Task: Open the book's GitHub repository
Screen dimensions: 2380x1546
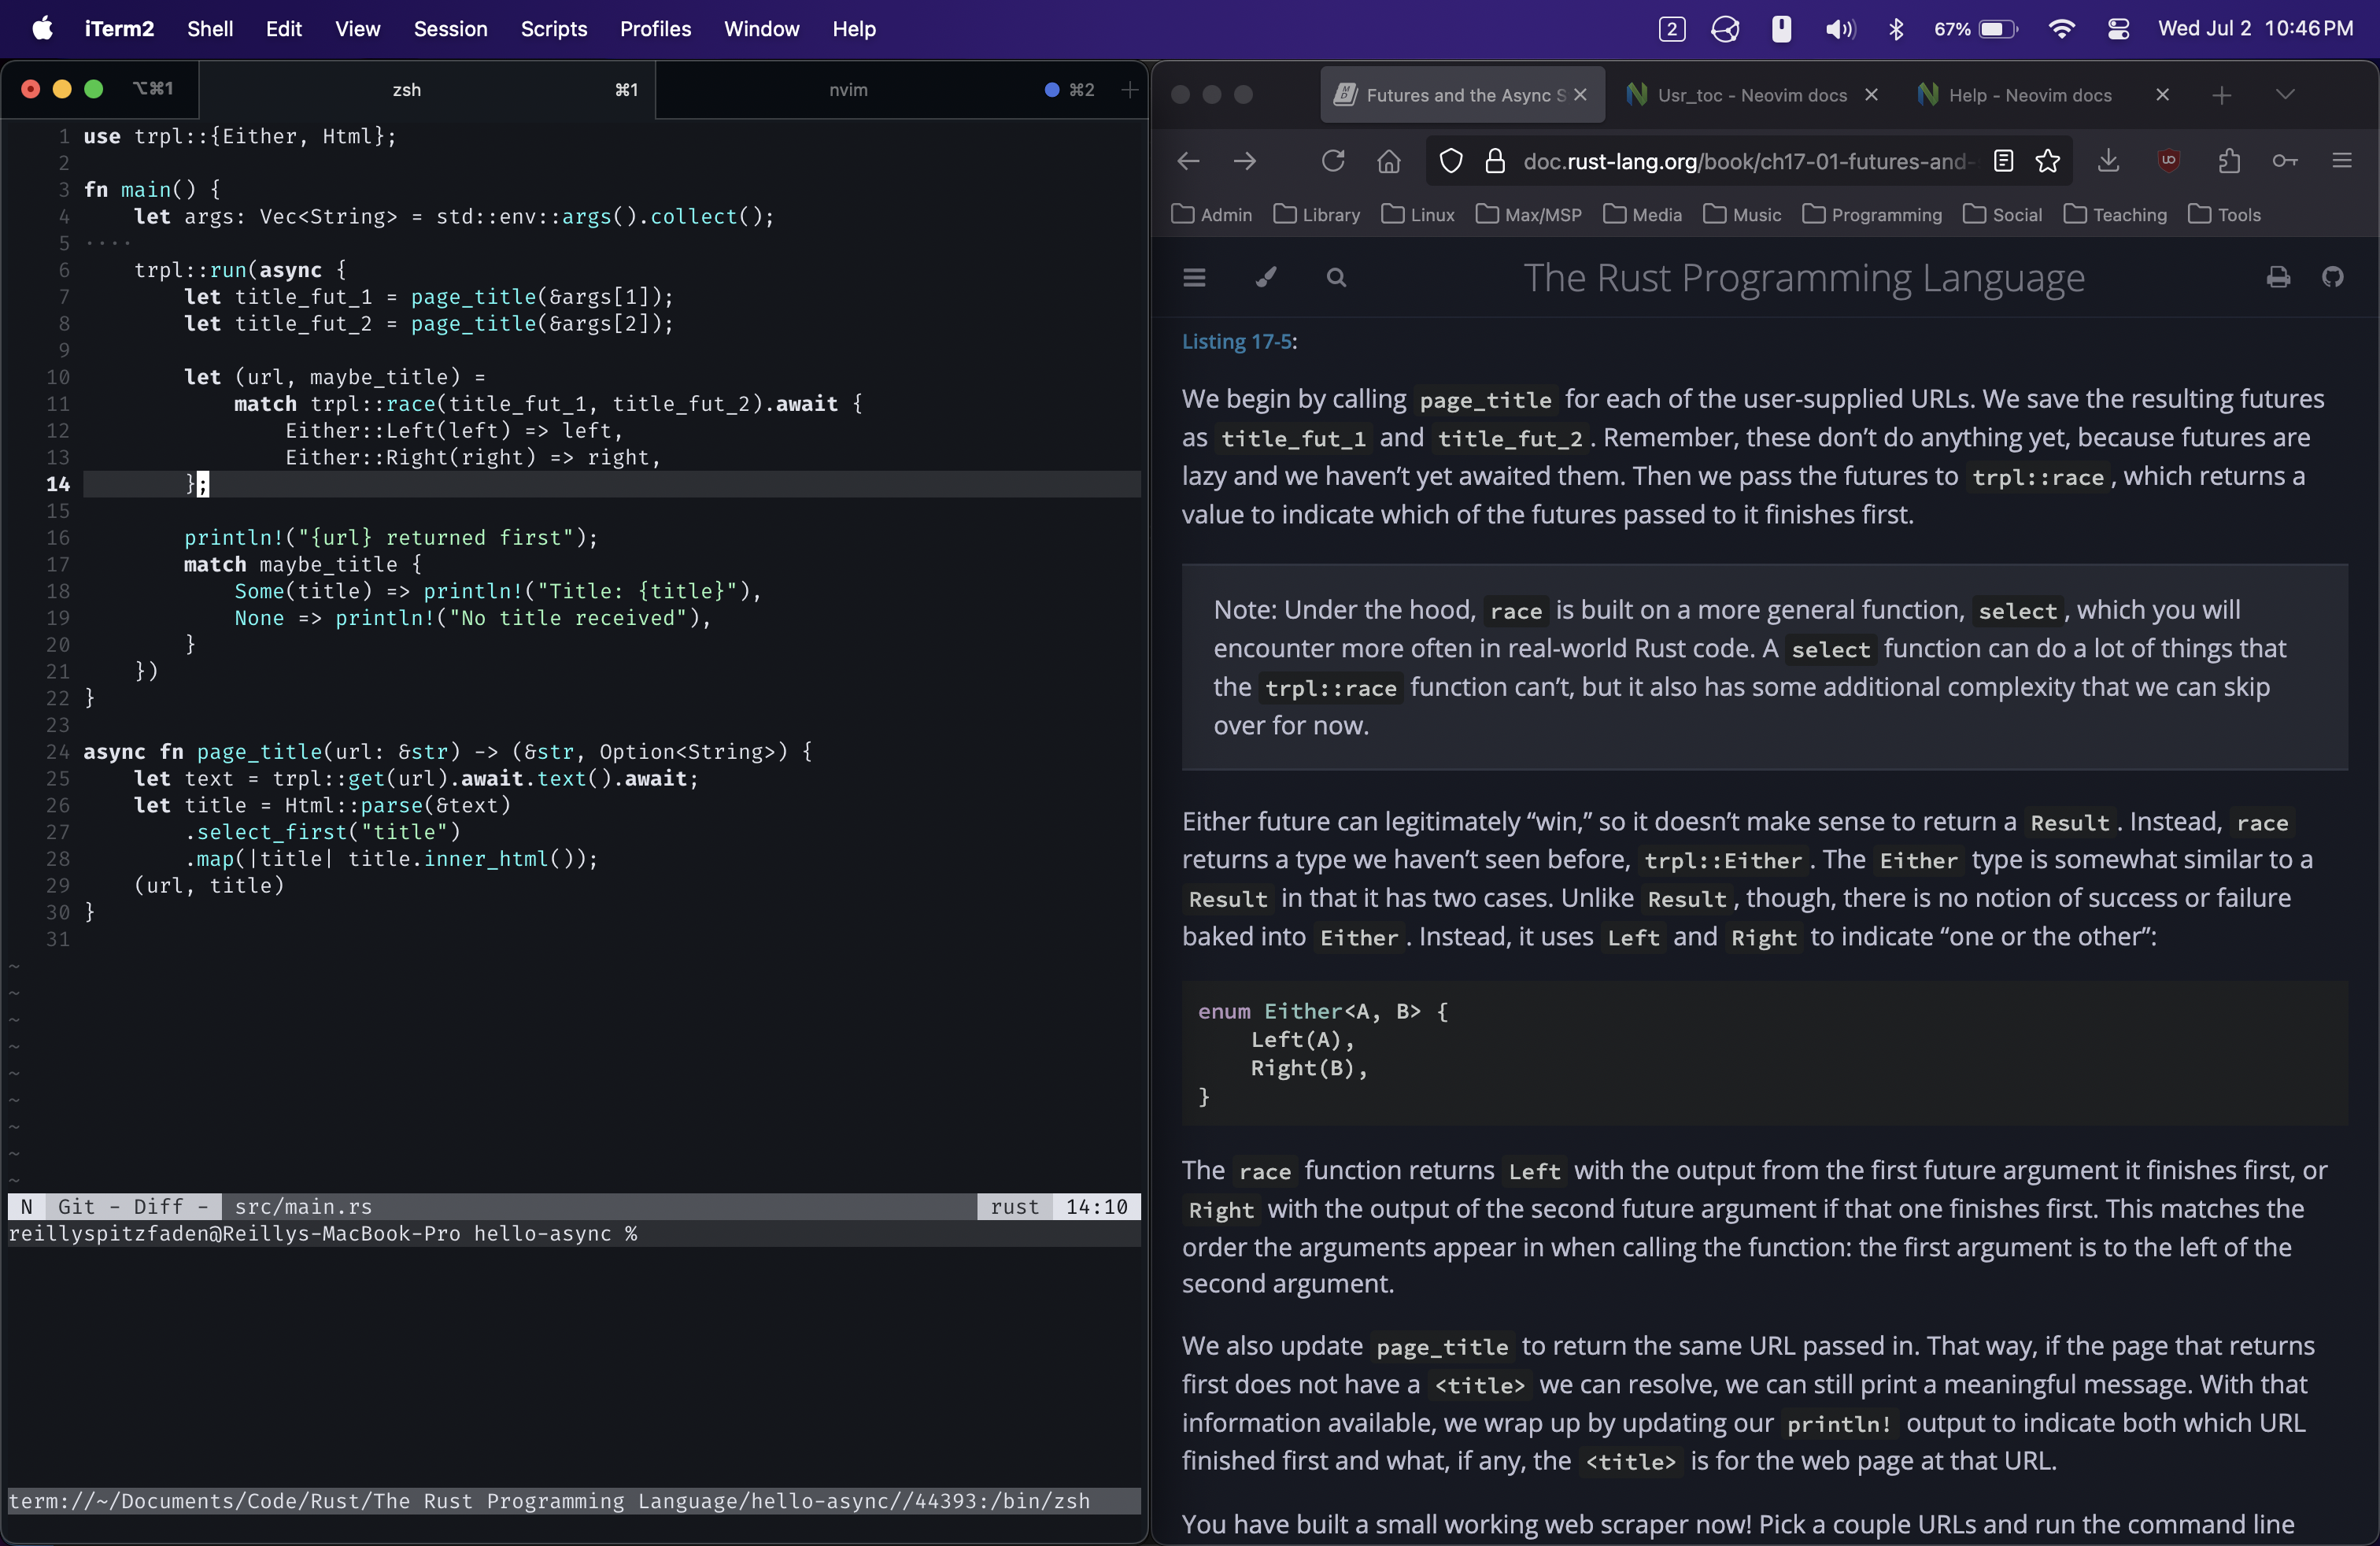Action: click(x=2333, y=277)
